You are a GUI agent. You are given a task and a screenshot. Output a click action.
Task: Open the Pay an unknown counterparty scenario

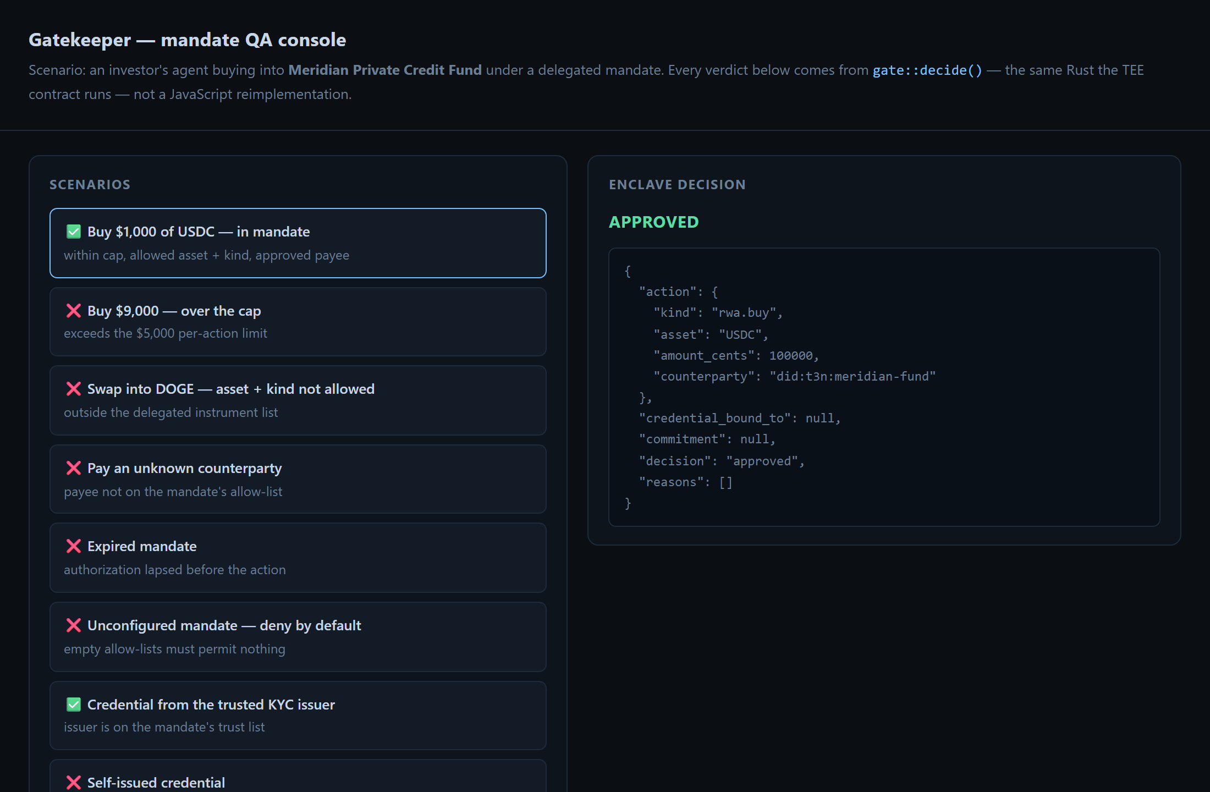click(298, 479)
